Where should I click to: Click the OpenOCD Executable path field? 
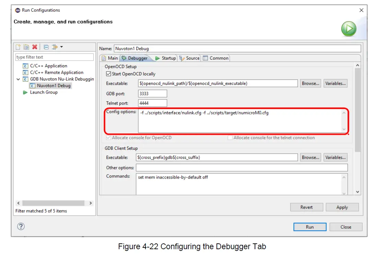218,83
